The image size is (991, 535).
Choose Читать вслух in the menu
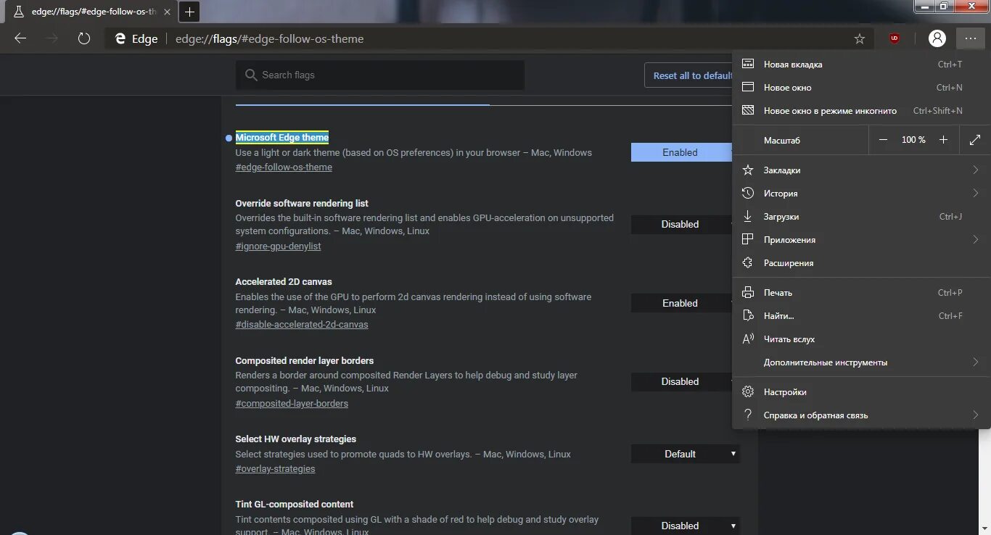point(861,339)
